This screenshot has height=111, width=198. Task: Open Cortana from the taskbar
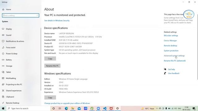coord(54,108)
